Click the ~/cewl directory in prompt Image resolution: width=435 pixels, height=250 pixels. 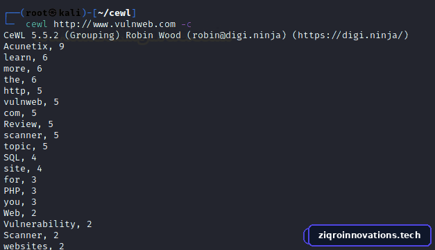(114, 12)
